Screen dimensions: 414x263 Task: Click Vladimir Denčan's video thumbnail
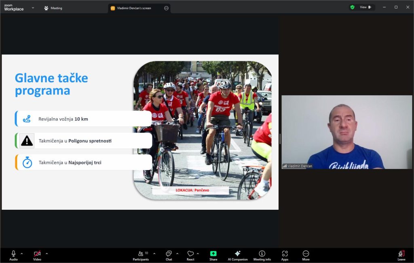(x=346, y=132)
